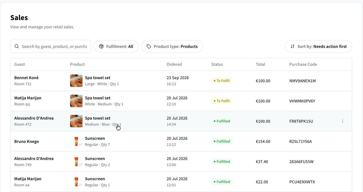Click the Product type tag icon
Viewport: 363px width, 192px height.
click(149, 46)
